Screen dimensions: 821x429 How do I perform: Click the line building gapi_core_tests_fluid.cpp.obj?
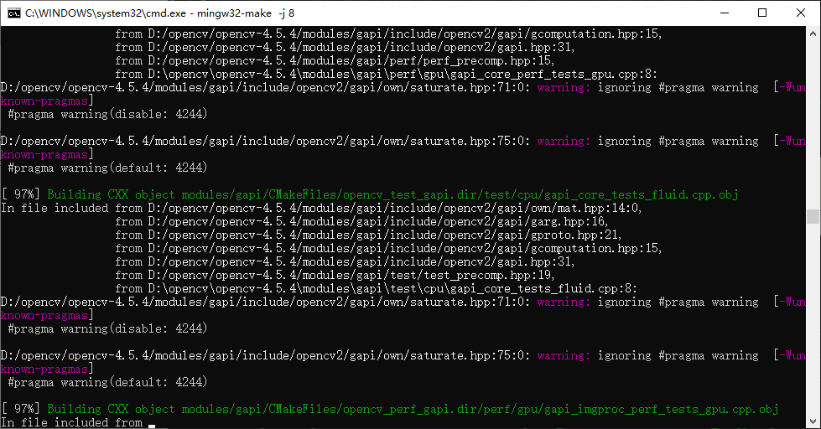point(370,194)
